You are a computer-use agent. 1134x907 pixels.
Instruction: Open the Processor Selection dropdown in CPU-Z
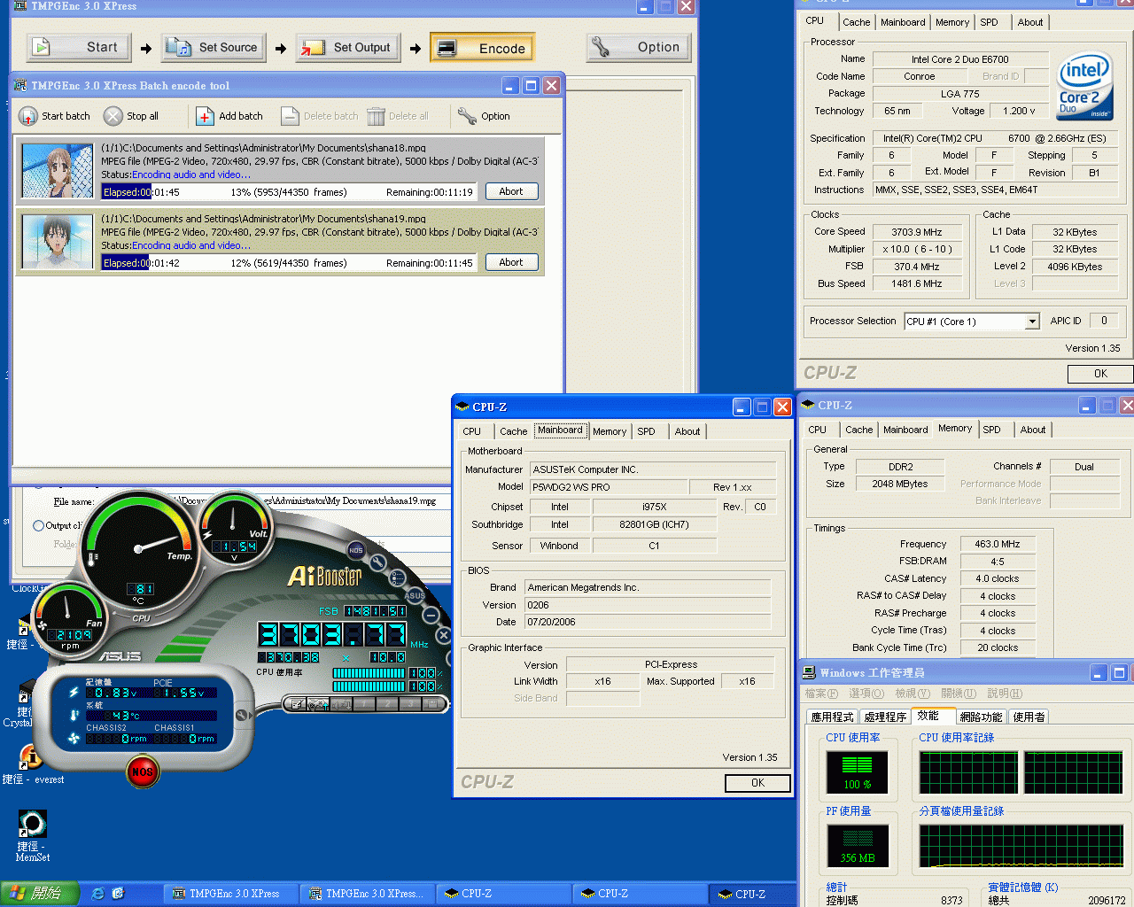pos(1032,322)
